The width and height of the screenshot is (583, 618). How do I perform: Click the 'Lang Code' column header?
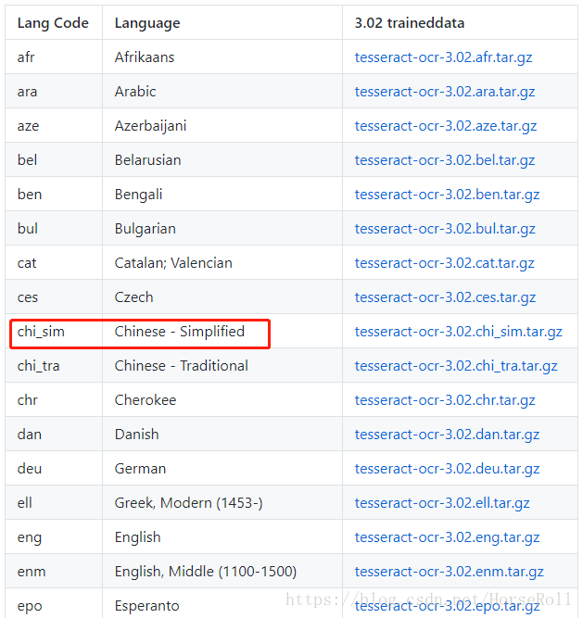pyautogui.click(x=53, y=23)
